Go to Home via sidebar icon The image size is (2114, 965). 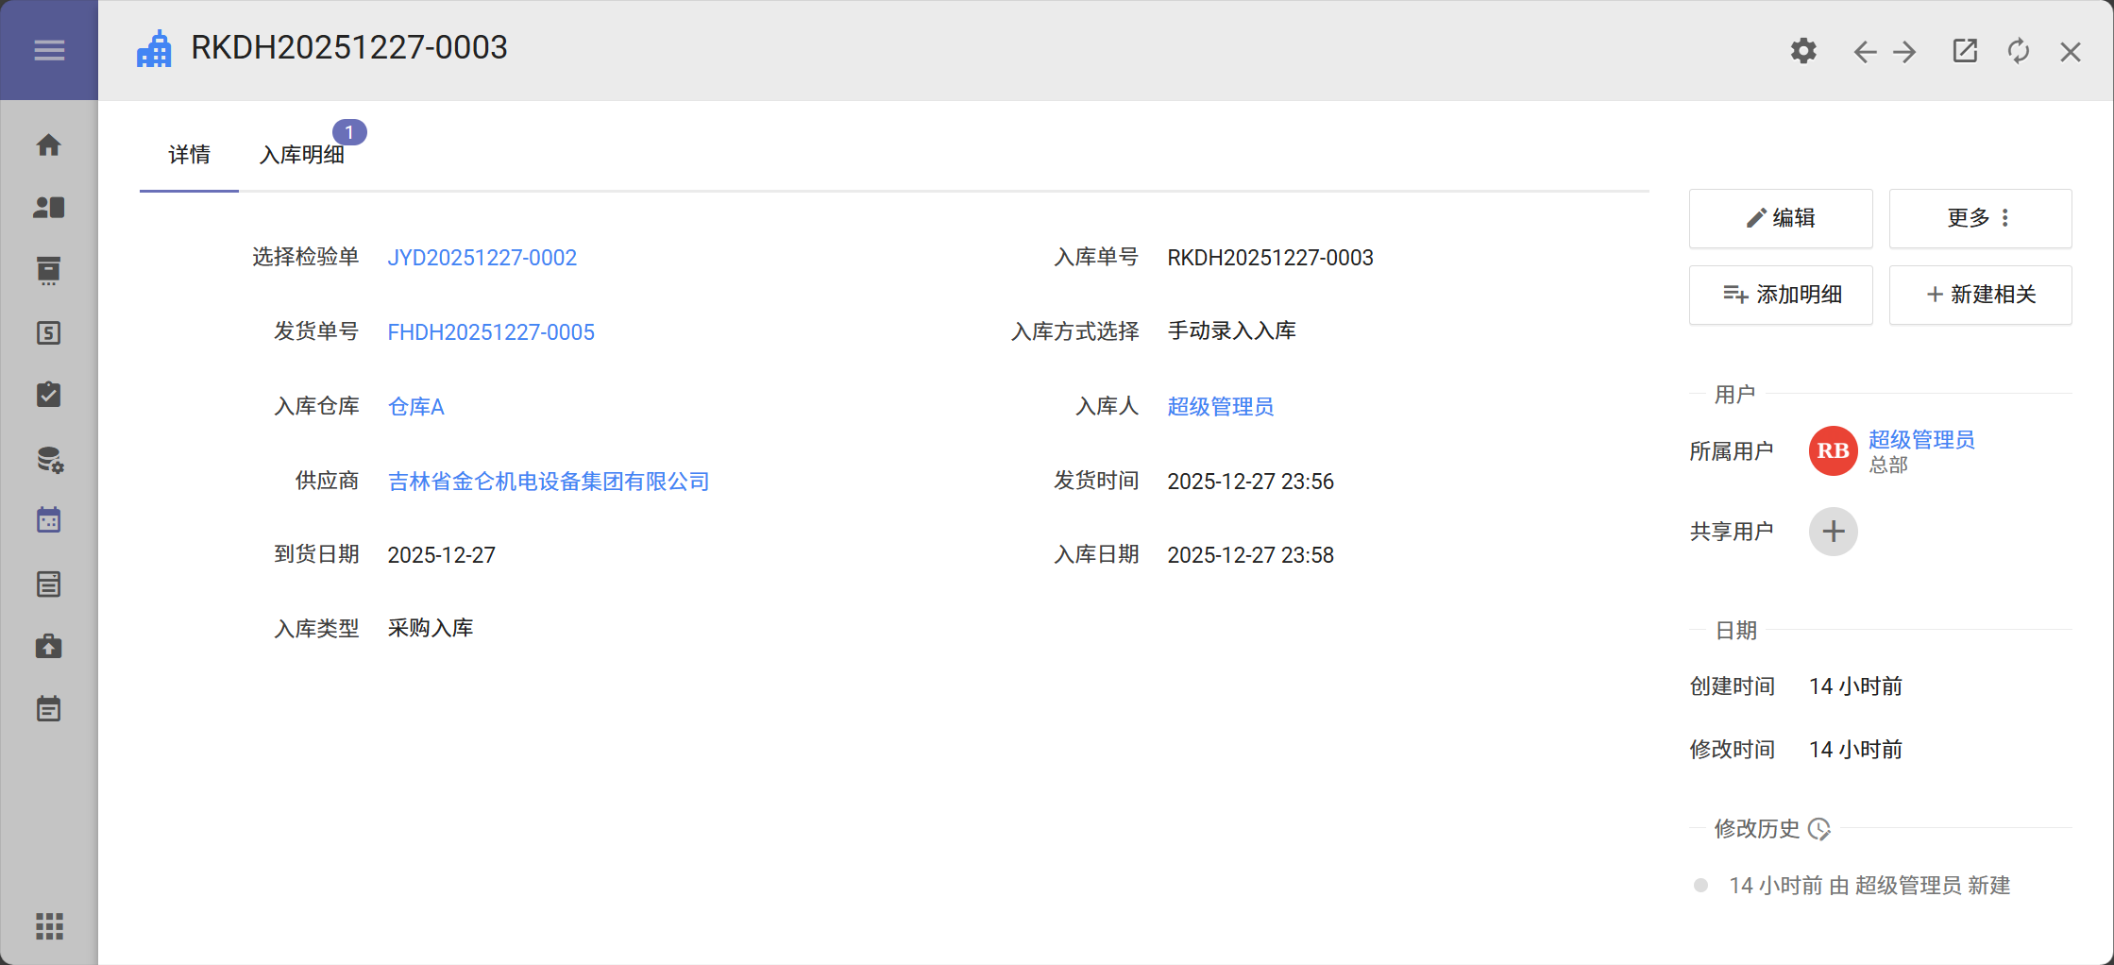click(x=49, y=145)
